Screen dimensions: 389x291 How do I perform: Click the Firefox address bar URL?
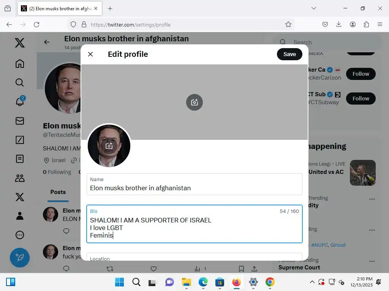[x=131, y=25]
